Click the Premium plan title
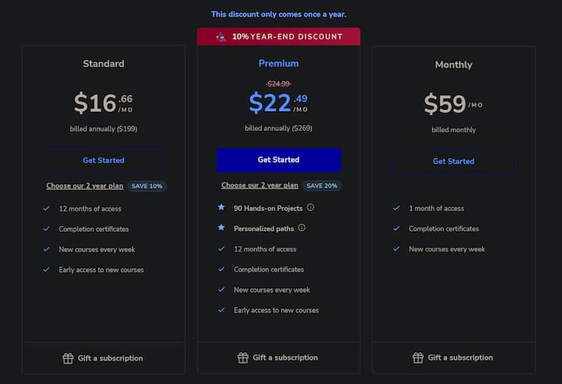Screen dimensions: 562x384 click(279, 63)
